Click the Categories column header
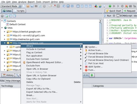Screen dimensions: 137x104 (x=114, y=86)
